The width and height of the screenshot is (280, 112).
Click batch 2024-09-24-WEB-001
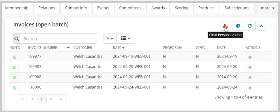(131, 87)
